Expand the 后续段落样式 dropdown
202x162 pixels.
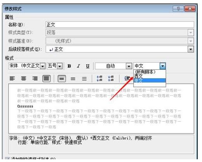[191, 49]
